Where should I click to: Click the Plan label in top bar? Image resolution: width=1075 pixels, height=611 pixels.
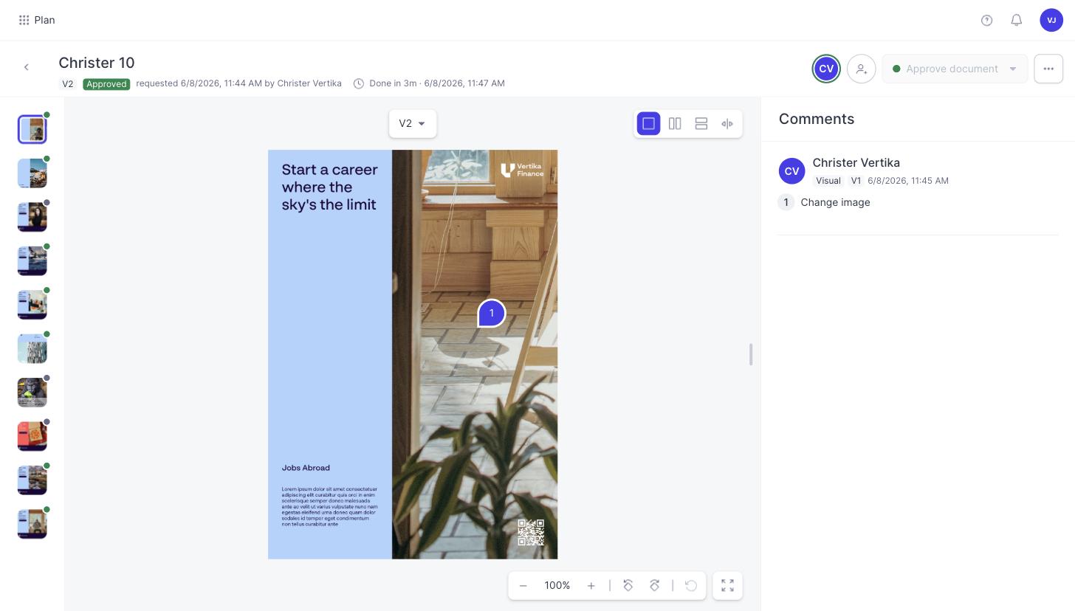pos(44,20)
